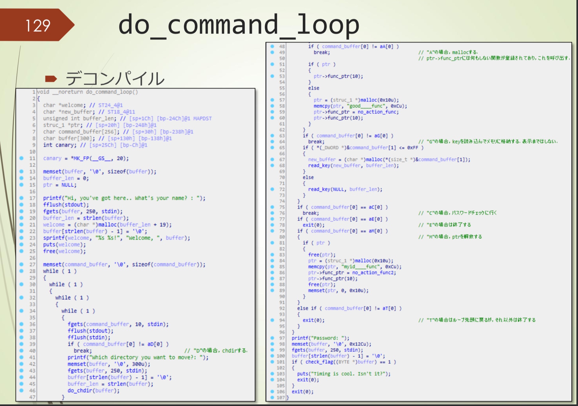The image size is (578, 406).
Task: Click the memcpy "good___func" line
Action: coord(360,106)
